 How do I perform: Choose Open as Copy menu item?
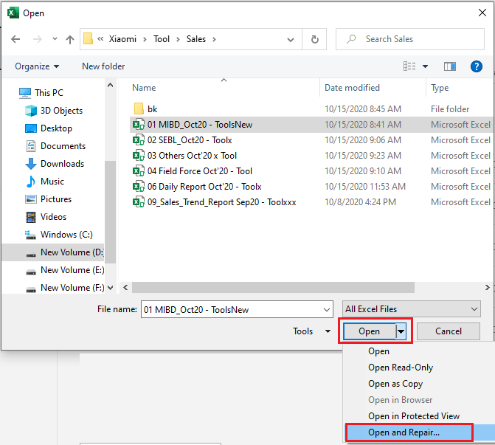click(x=395, y=384)
